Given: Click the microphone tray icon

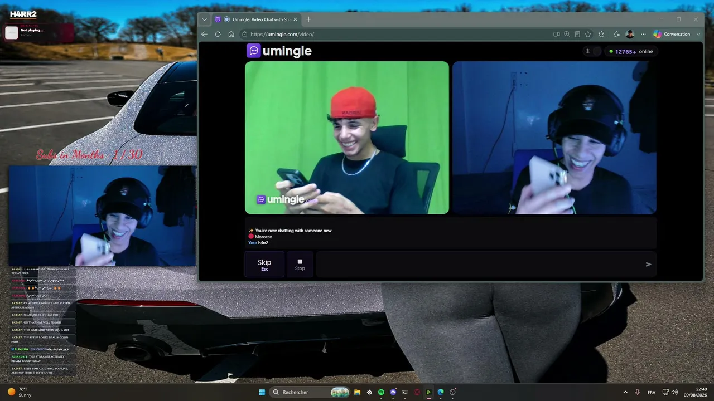Looking at the screenshot, I should 637,392.
